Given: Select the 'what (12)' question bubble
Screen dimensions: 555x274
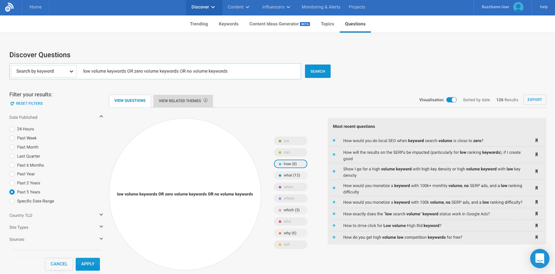Looking at the screenshot, I should coord(291,175).
